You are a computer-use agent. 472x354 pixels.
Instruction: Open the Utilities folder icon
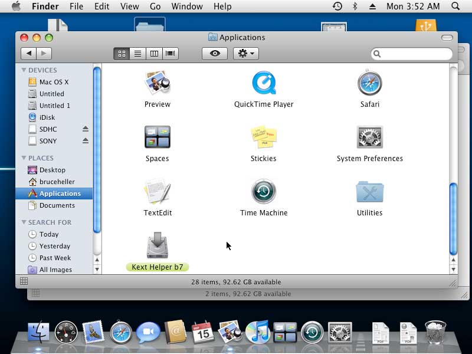point(370,191)
